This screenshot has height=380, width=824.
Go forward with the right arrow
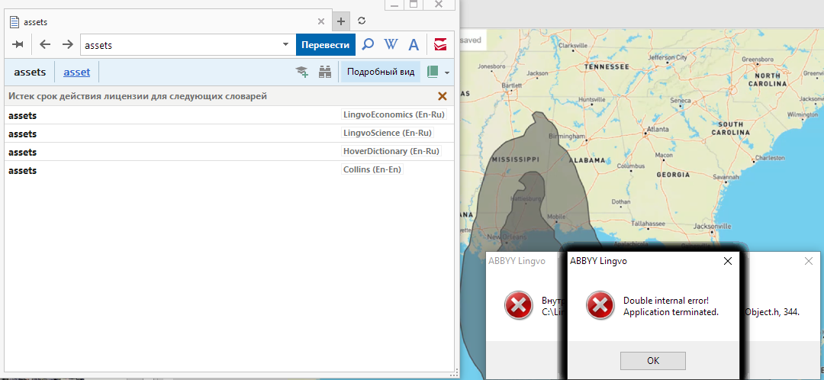pos(67,45)
